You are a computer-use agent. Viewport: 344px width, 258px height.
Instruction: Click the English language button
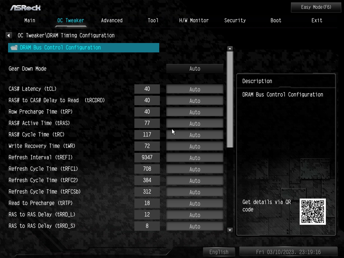point(219,252)
